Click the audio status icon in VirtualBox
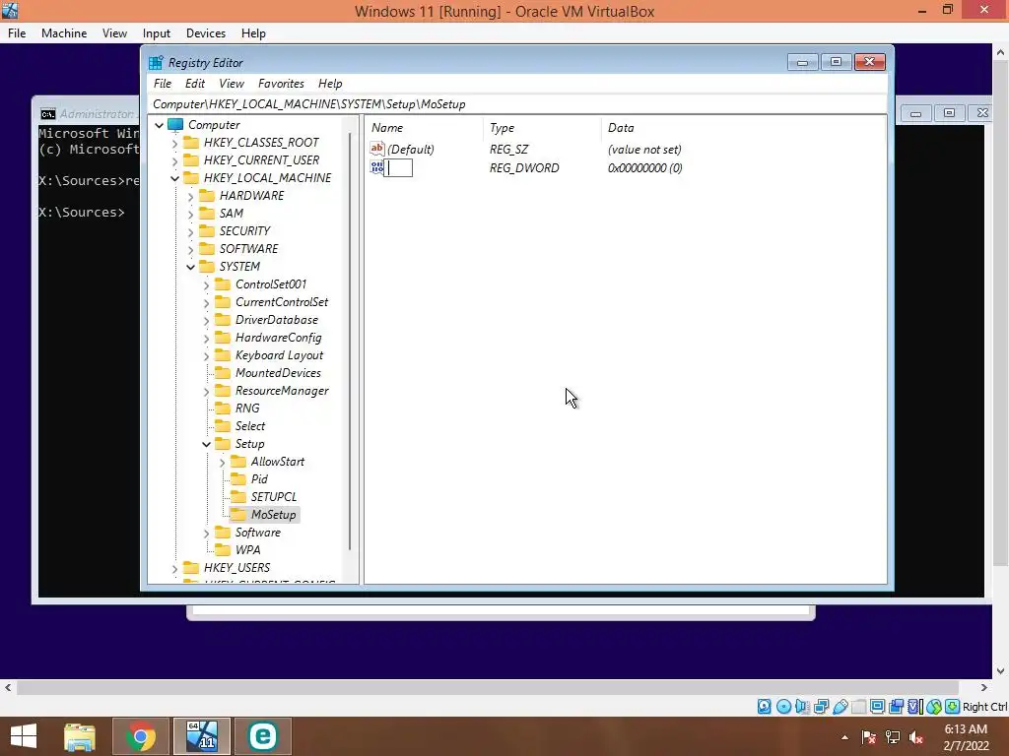1009x756 pixels. pos(802,707)
